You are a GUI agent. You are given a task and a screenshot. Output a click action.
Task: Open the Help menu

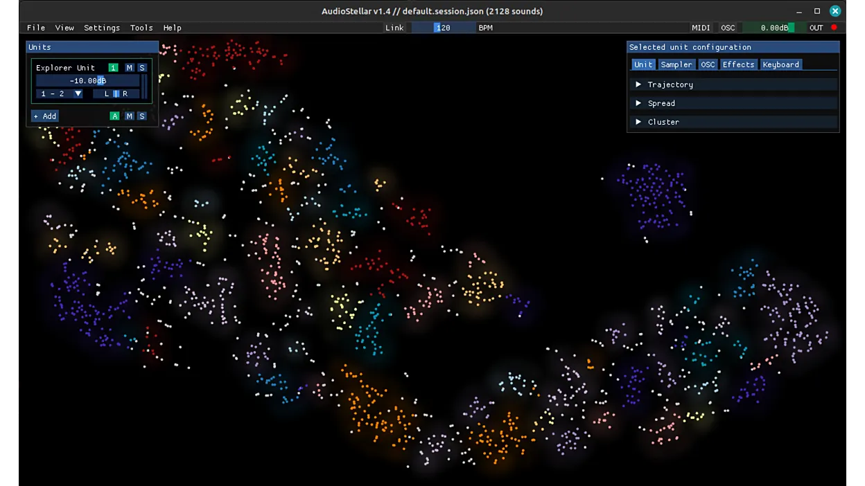tap(173, 28)
